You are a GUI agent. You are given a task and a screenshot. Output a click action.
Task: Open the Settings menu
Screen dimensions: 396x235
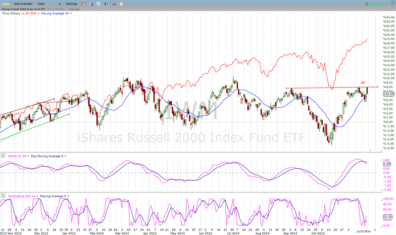tap(71, 4)
